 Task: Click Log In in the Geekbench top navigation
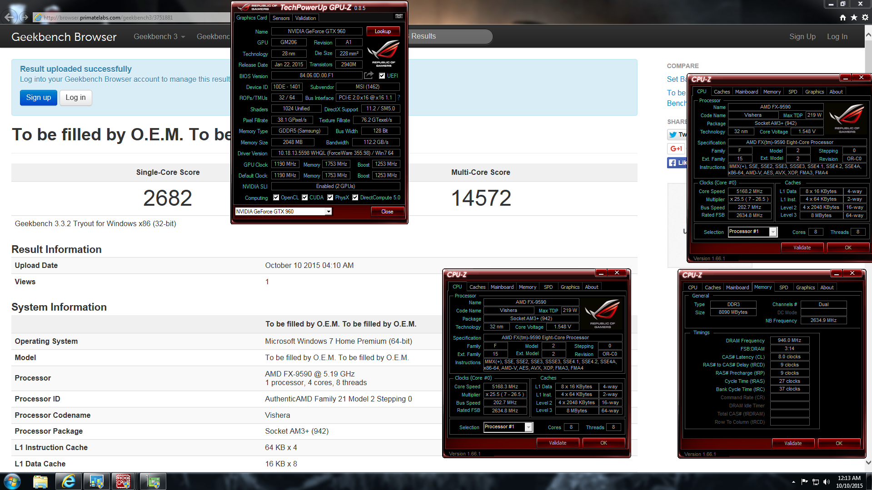[x=837, y=36]
